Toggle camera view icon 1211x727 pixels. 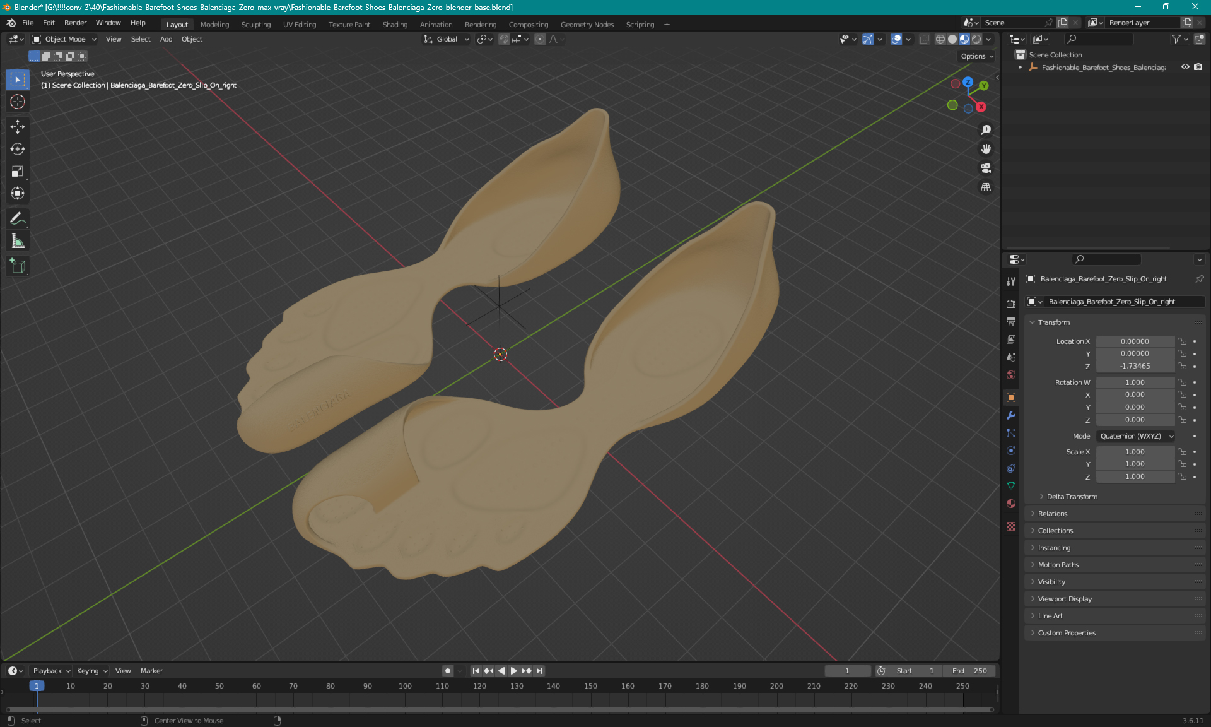[x=986, y=168]
